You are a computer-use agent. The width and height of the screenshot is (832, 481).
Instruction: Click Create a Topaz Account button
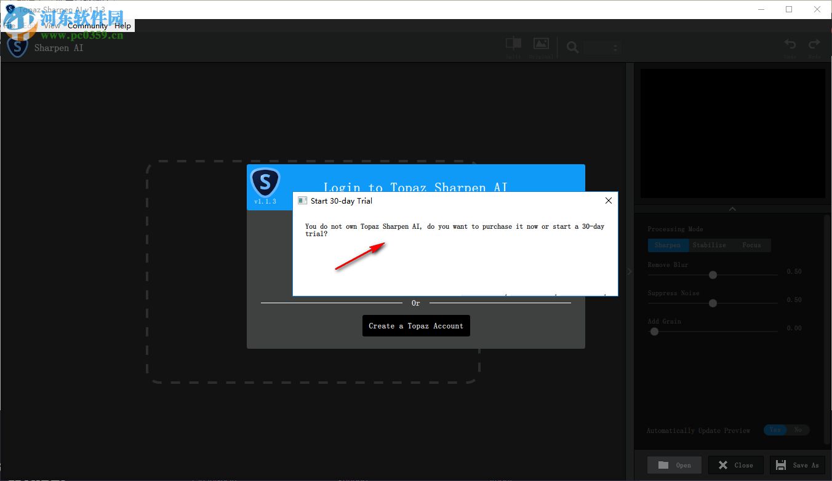[x=416, y=326]
